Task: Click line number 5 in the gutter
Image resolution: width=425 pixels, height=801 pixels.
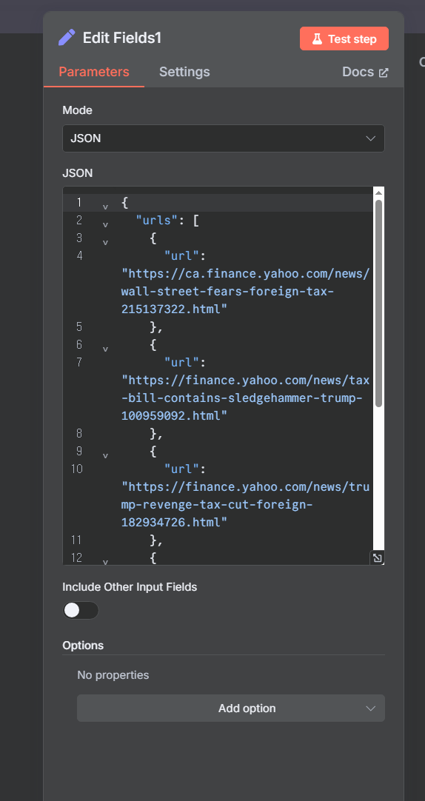Action: point(78,326)
